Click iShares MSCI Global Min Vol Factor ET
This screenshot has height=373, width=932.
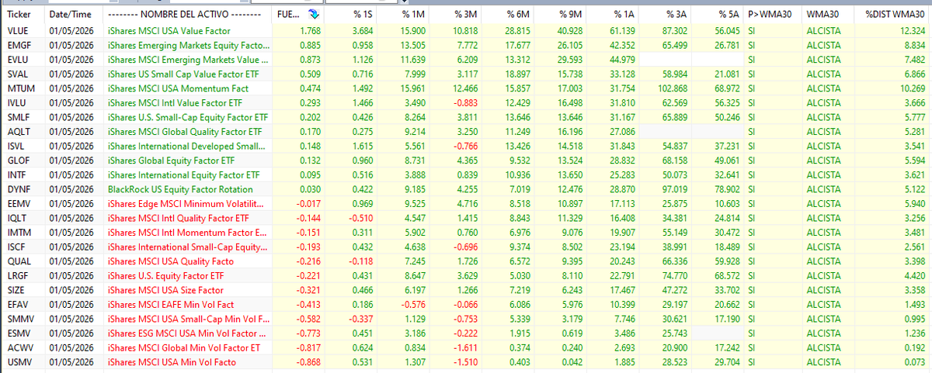tap(184, 348)
